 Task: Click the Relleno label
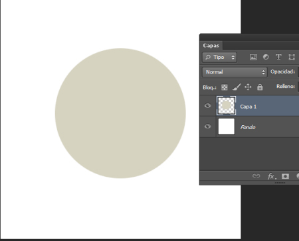point(286,86)
